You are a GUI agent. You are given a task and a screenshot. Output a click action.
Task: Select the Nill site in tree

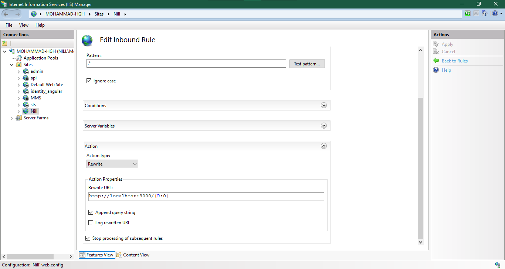coord(34,111)
